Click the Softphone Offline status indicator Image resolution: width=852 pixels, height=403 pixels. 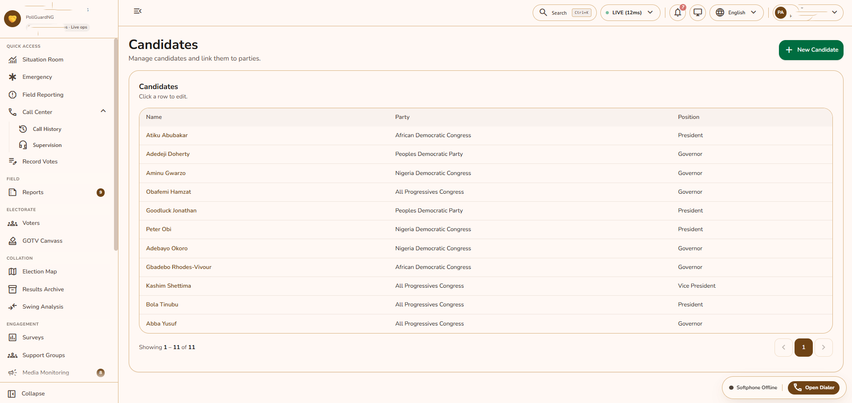click(x=753, y=388)
